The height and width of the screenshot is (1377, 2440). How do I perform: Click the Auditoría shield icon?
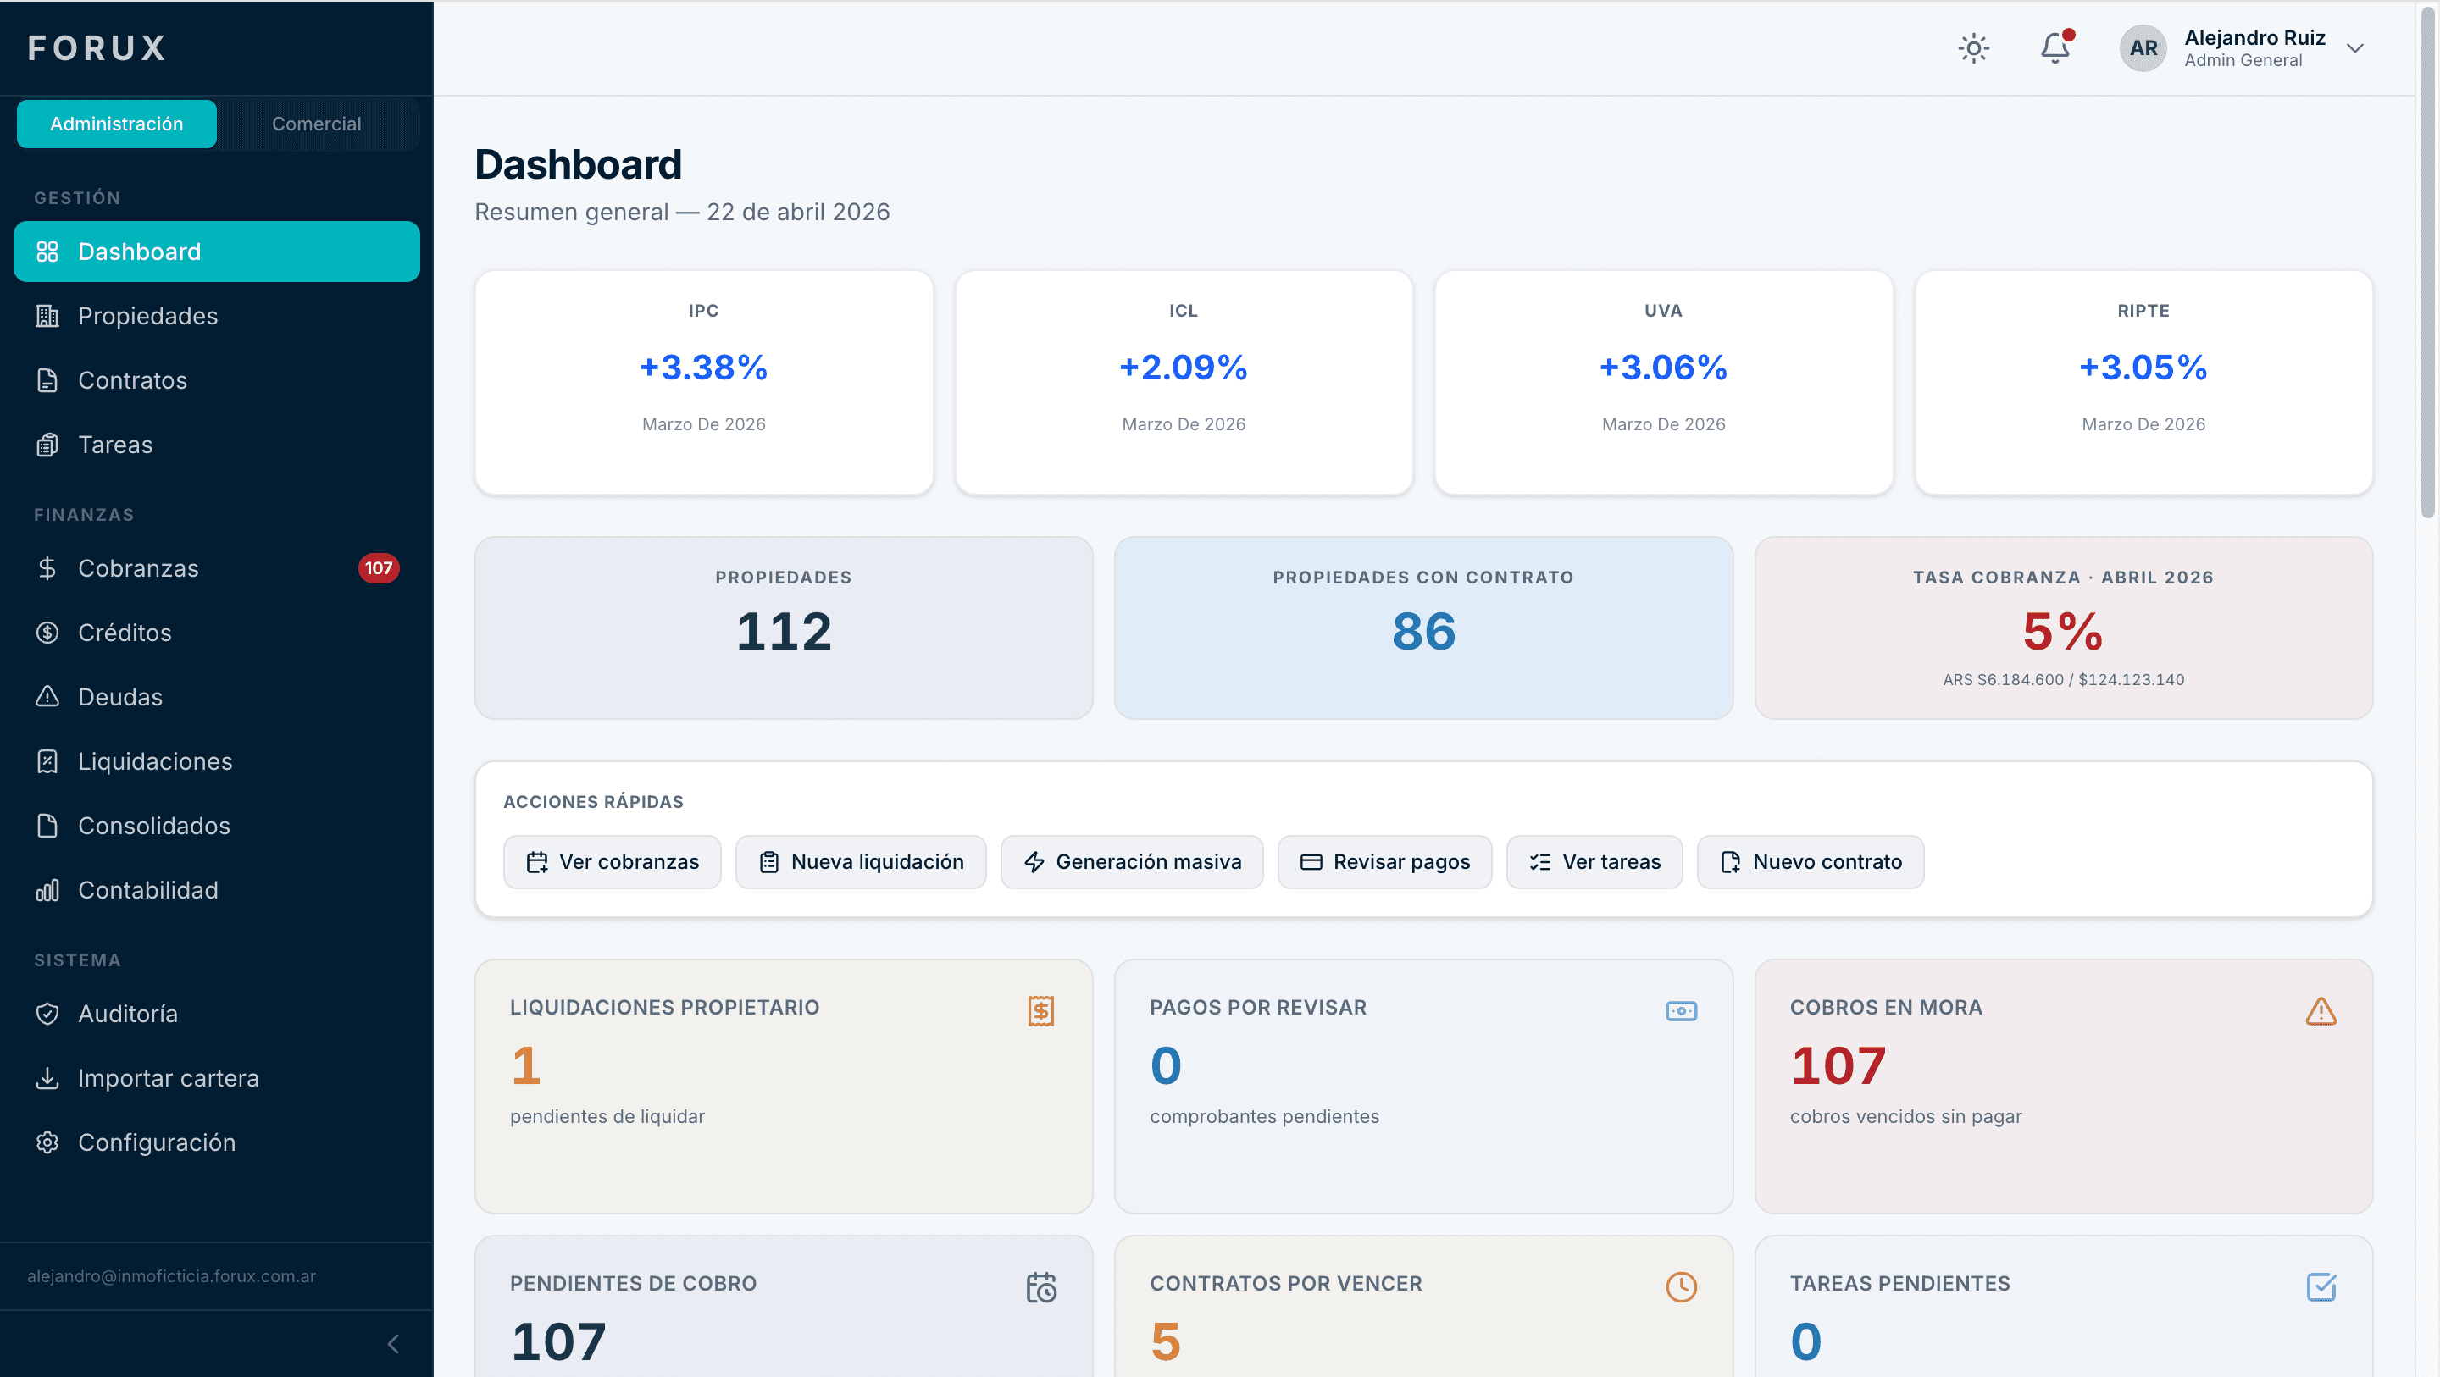pyautogui.click(x=47, y=1015)
